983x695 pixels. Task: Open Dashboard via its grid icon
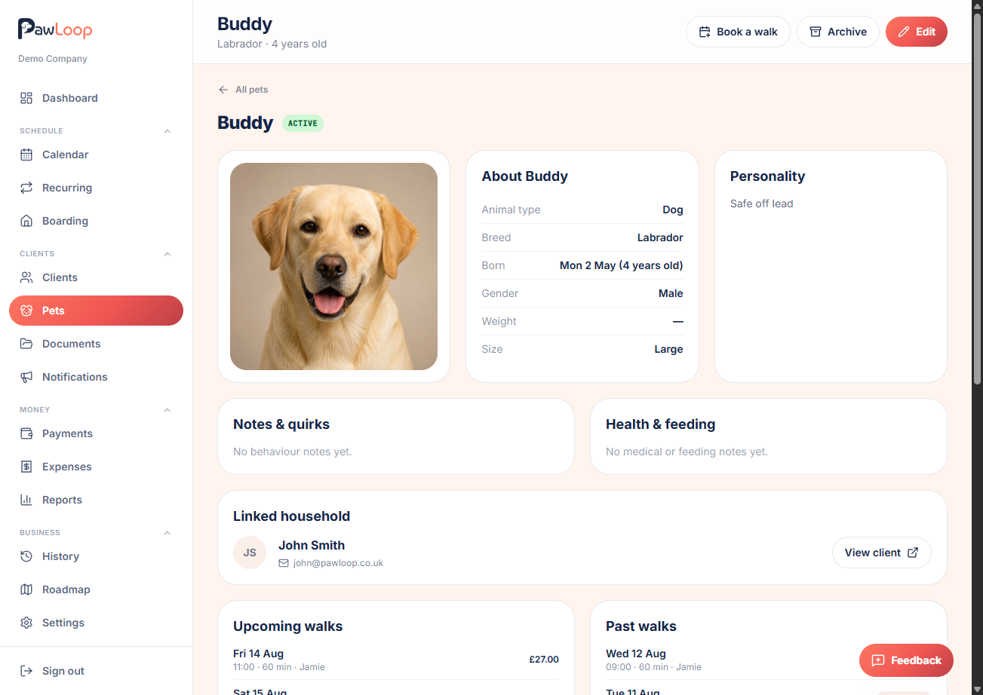click(26, 98)
